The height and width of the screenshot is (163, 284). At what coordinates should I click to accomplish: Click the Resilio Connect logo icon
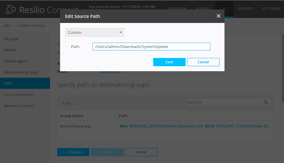point(11,9)
